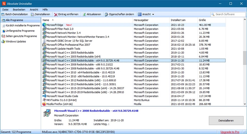
Task: Sort by Größe column header
Action: tap(212, 20)
